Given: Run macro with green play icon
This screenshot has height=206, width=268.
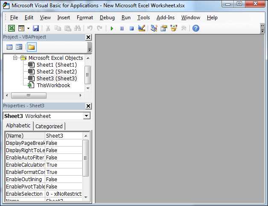Looking at the screenshot, I should click(112, 29).
